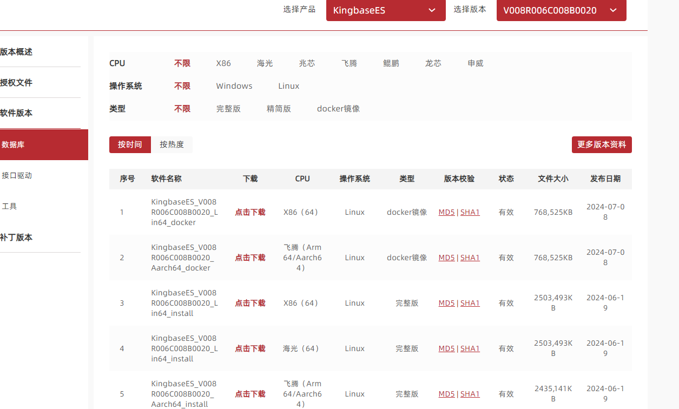The image size is (679, 409).
Task: Filter type by 精简版
Action: point(279,109)
